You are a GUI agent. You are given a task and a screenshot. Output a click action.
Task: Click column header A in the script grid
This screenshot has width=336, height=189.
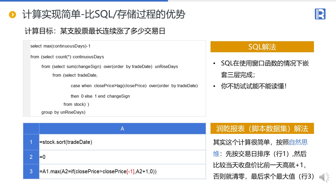[122, 129]
